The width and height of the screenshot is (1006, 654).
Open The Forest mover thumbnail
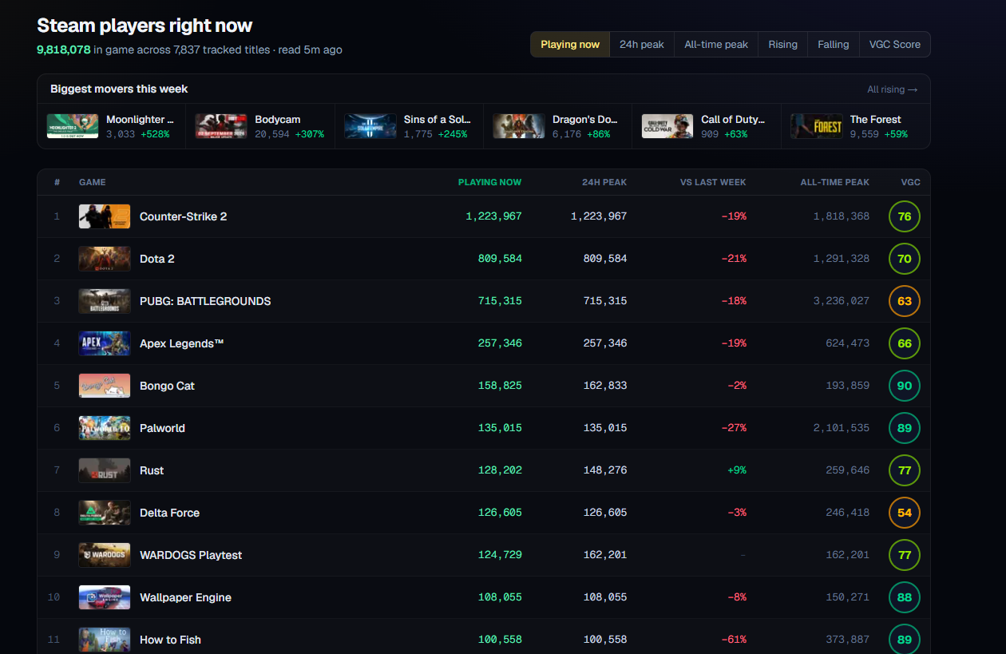pyautogui.click(x=816, y=126)
